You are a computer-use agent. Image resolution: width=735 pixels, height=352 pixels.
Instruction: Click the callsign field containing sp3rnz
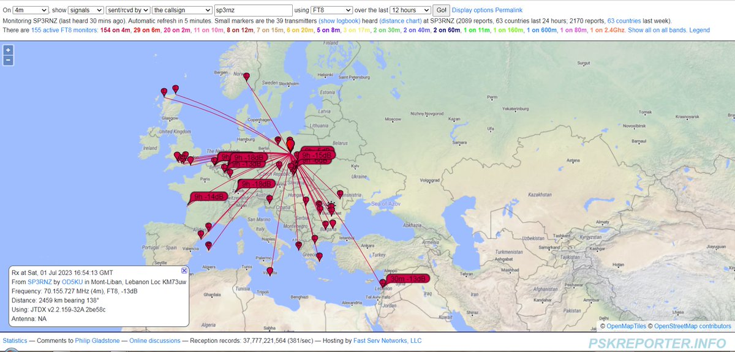[254, 10]
